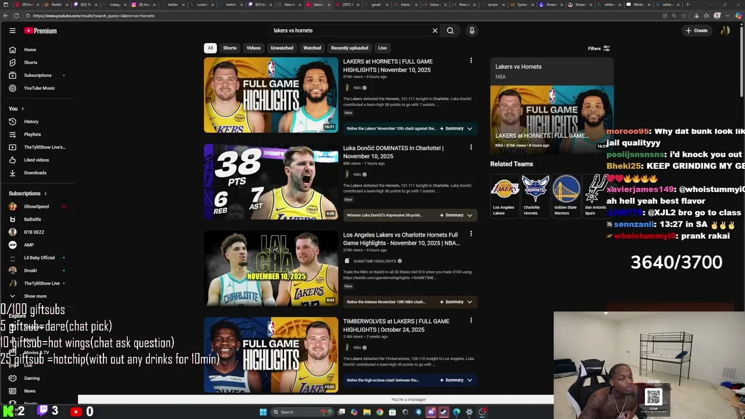This screenshot has height=419, width=745.
Task: Expand Summary for Gametime Highlights video
Action: tap(456, 302)
